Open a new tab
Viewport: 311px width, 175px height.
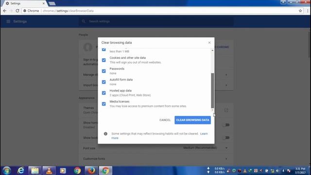click(52, 3)
